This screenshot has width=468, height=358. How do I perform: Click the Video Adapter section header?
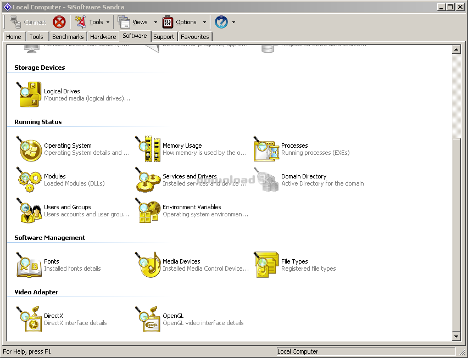[x=36, y=292]
